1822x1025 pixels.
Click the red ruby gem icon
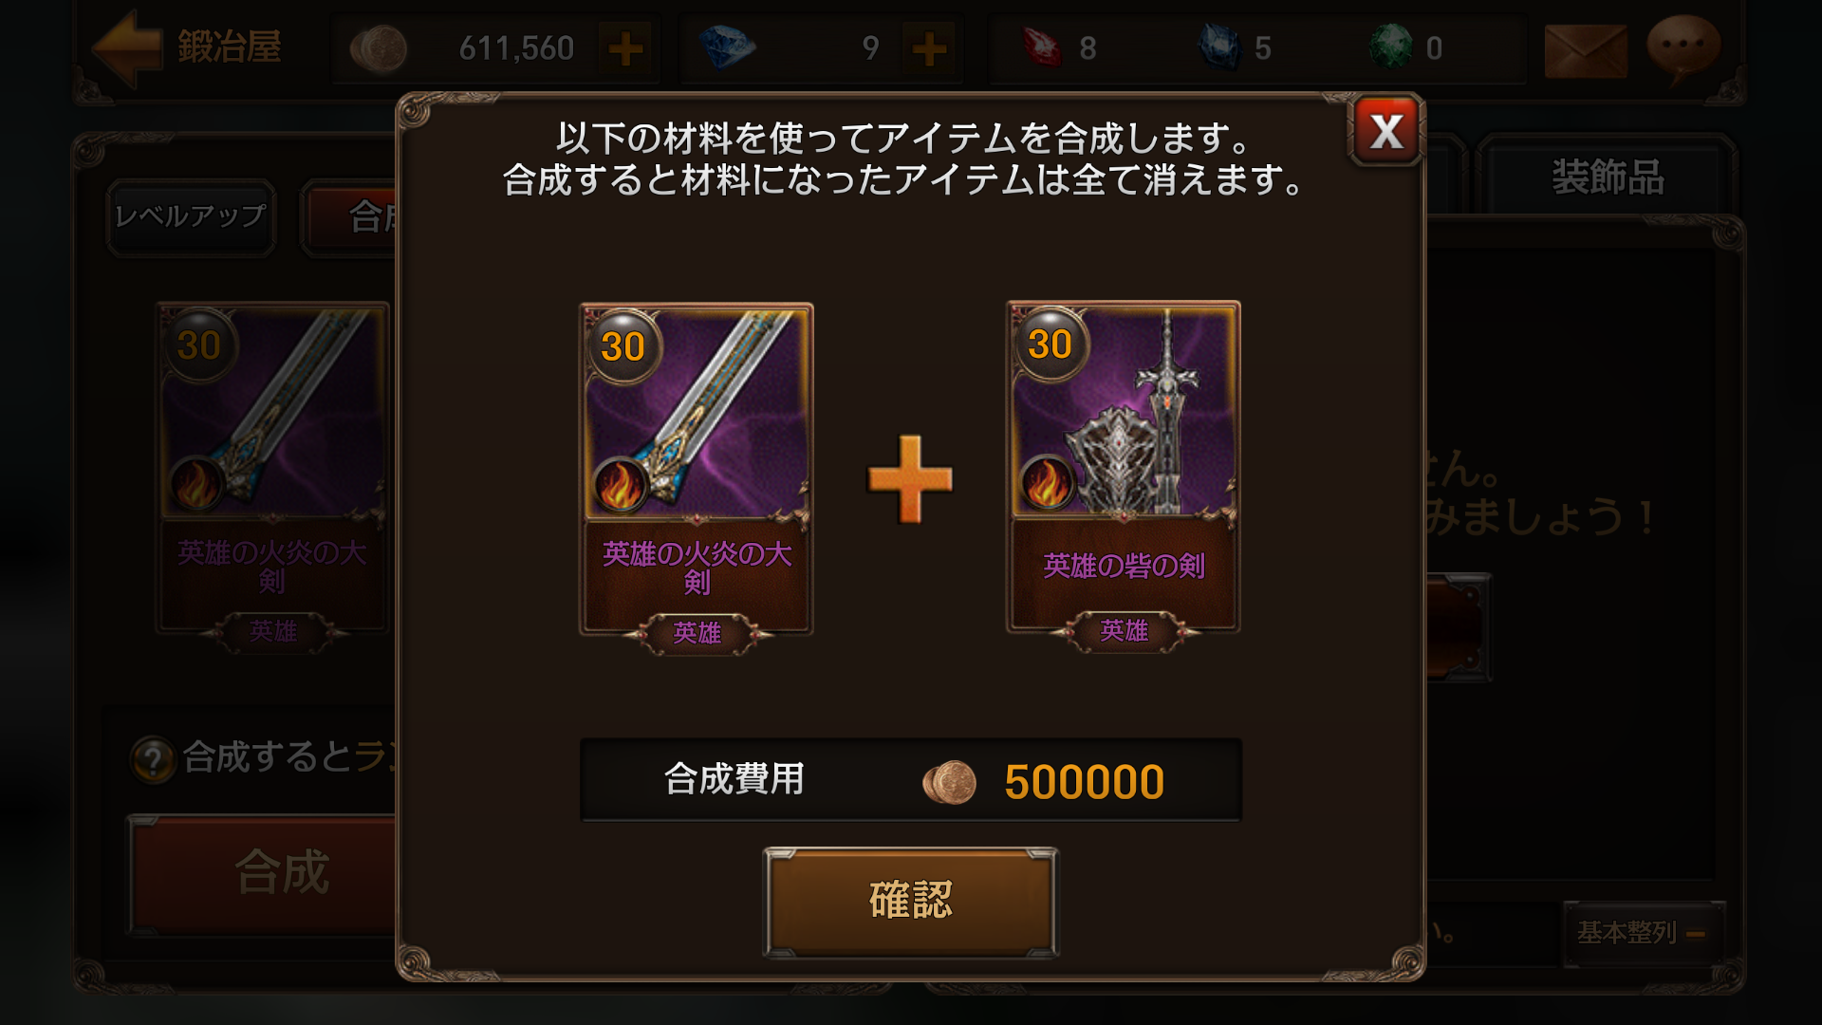point(1042,47)
